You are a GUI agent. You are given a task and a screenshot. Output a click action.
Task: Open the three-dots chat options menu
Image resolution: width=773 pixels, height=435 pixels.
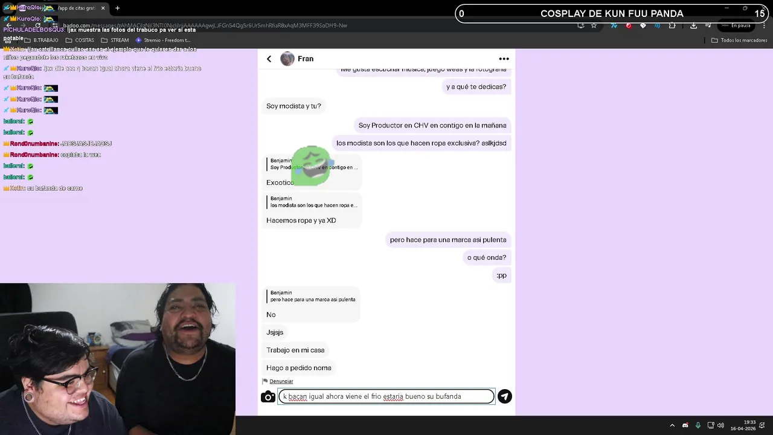coord(504,59)
